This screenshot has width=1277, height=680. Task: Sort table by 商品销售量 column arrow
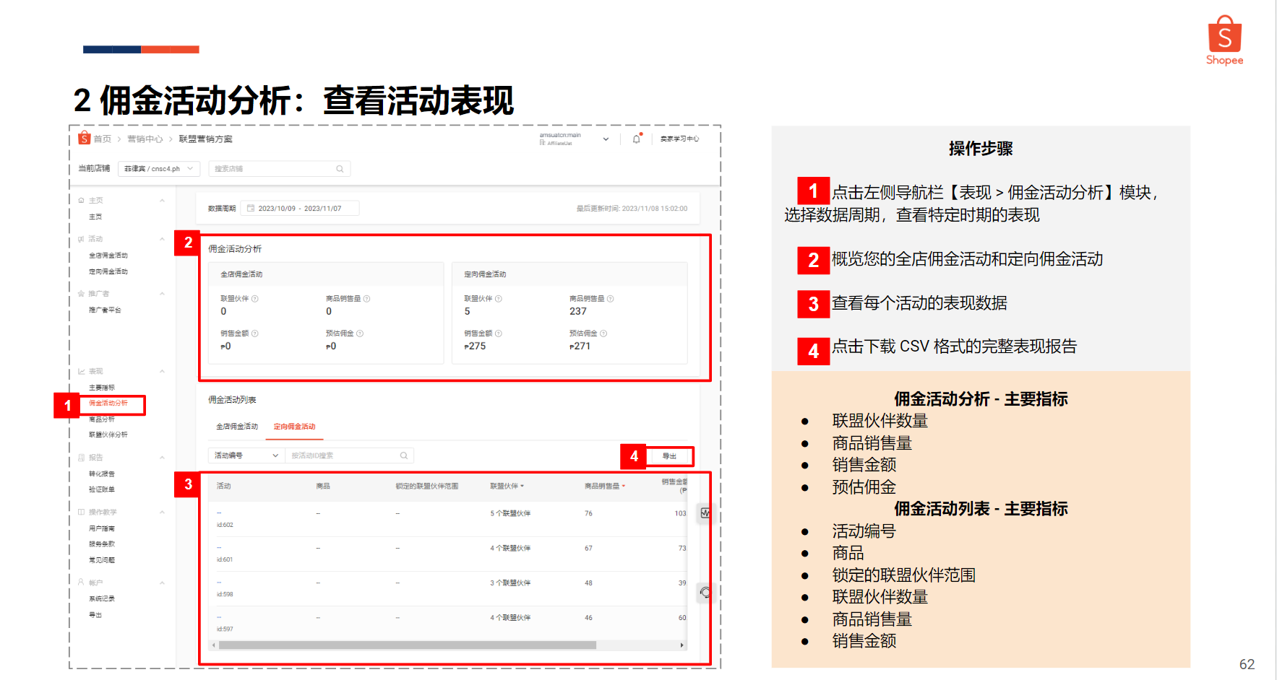click(x=624, y=487)
